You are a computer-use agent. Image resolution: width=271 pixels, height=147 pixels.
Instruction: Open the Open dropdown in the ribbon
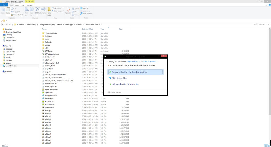[x=75, y=9]
